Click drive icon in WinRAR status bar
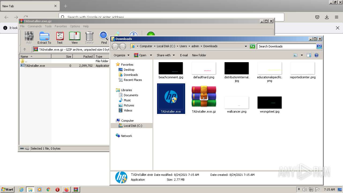This screenshot has height=193, width=343. click(22, 149)
